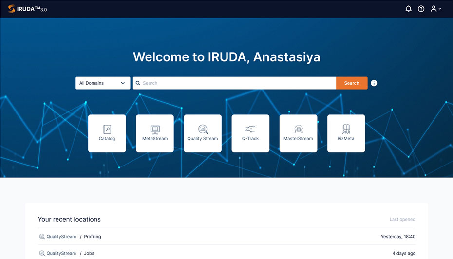Viewport: 453px width, 259px height.
Task: Open the Catalog module tile
Action: click(107, 133)
